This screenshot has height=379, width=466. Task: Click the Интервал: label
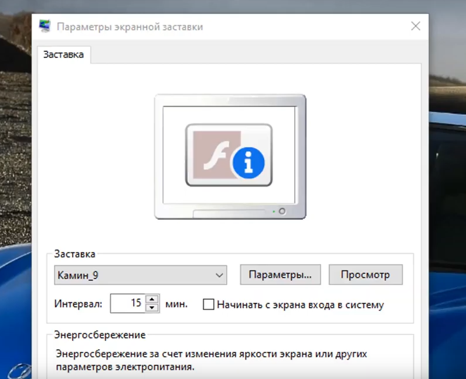coord(78,304)
